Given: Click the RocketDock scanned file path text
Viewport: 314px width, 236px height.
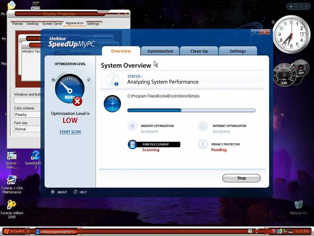Looking at the screenshot, I should coord(163,96).
